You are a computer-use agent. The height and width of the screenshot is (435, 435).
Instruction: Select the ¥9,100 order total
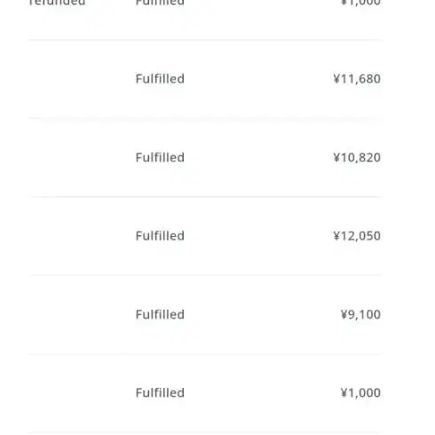coord(360,314)
